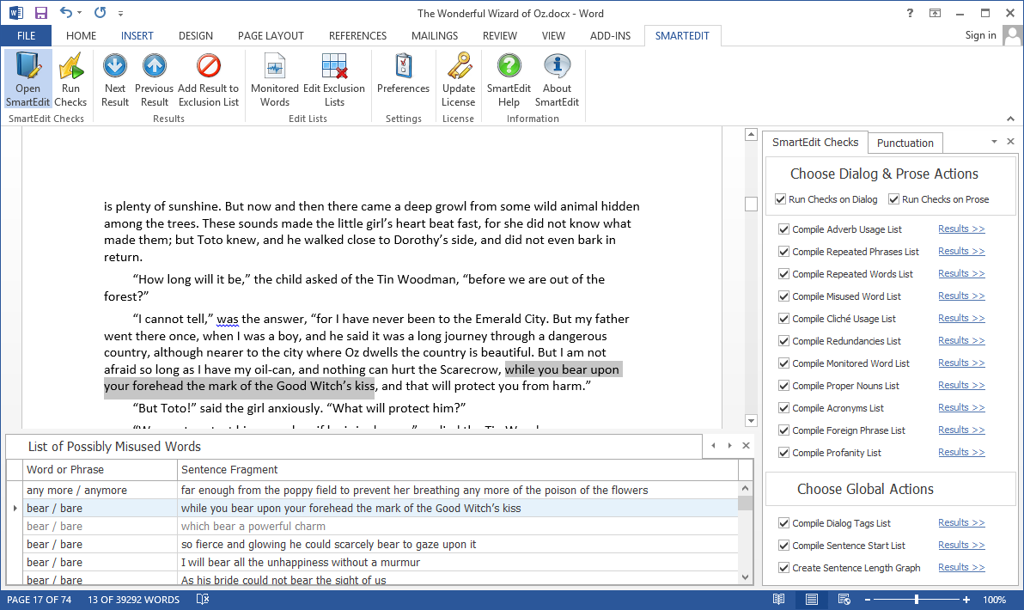Switch to the REVIEW ribbon tab
The image size is (1024, 610).
500,36
